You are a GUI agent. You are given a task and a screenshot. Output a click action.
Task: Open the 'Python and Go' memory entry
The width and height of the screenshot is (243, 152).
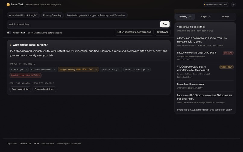point(205,110)
